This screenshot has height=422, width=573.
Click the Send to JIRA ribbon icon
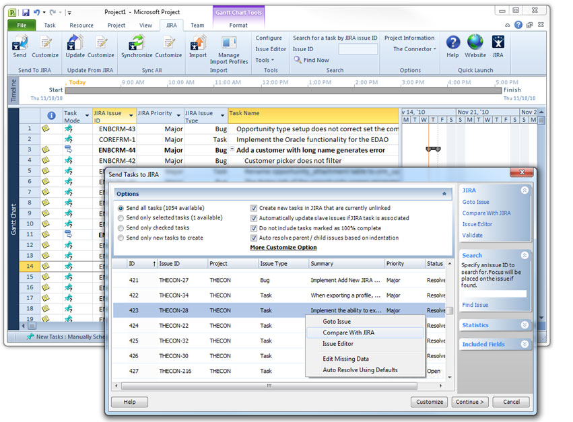[x=20, y=43]
